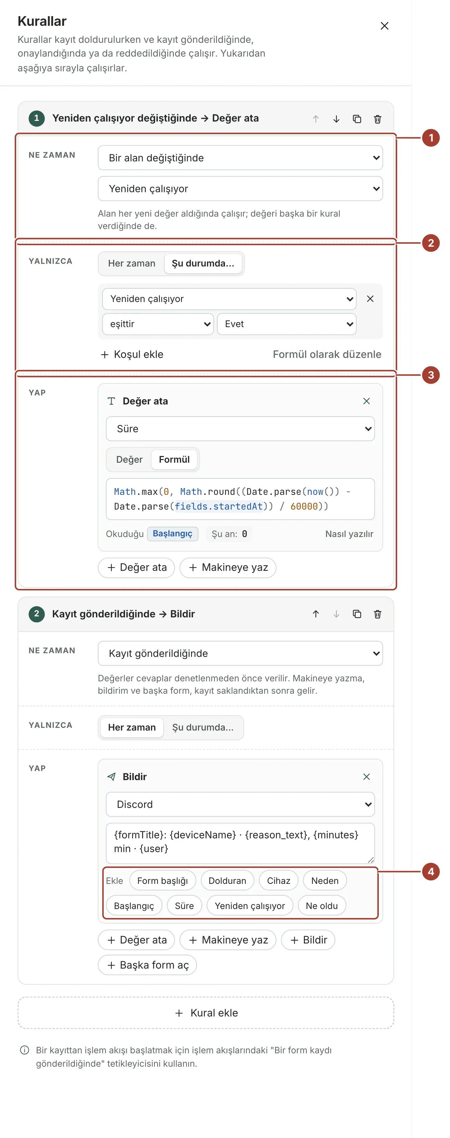
Task: Select 'Şu durumda...' in rule 1
Action: (203, 263)
